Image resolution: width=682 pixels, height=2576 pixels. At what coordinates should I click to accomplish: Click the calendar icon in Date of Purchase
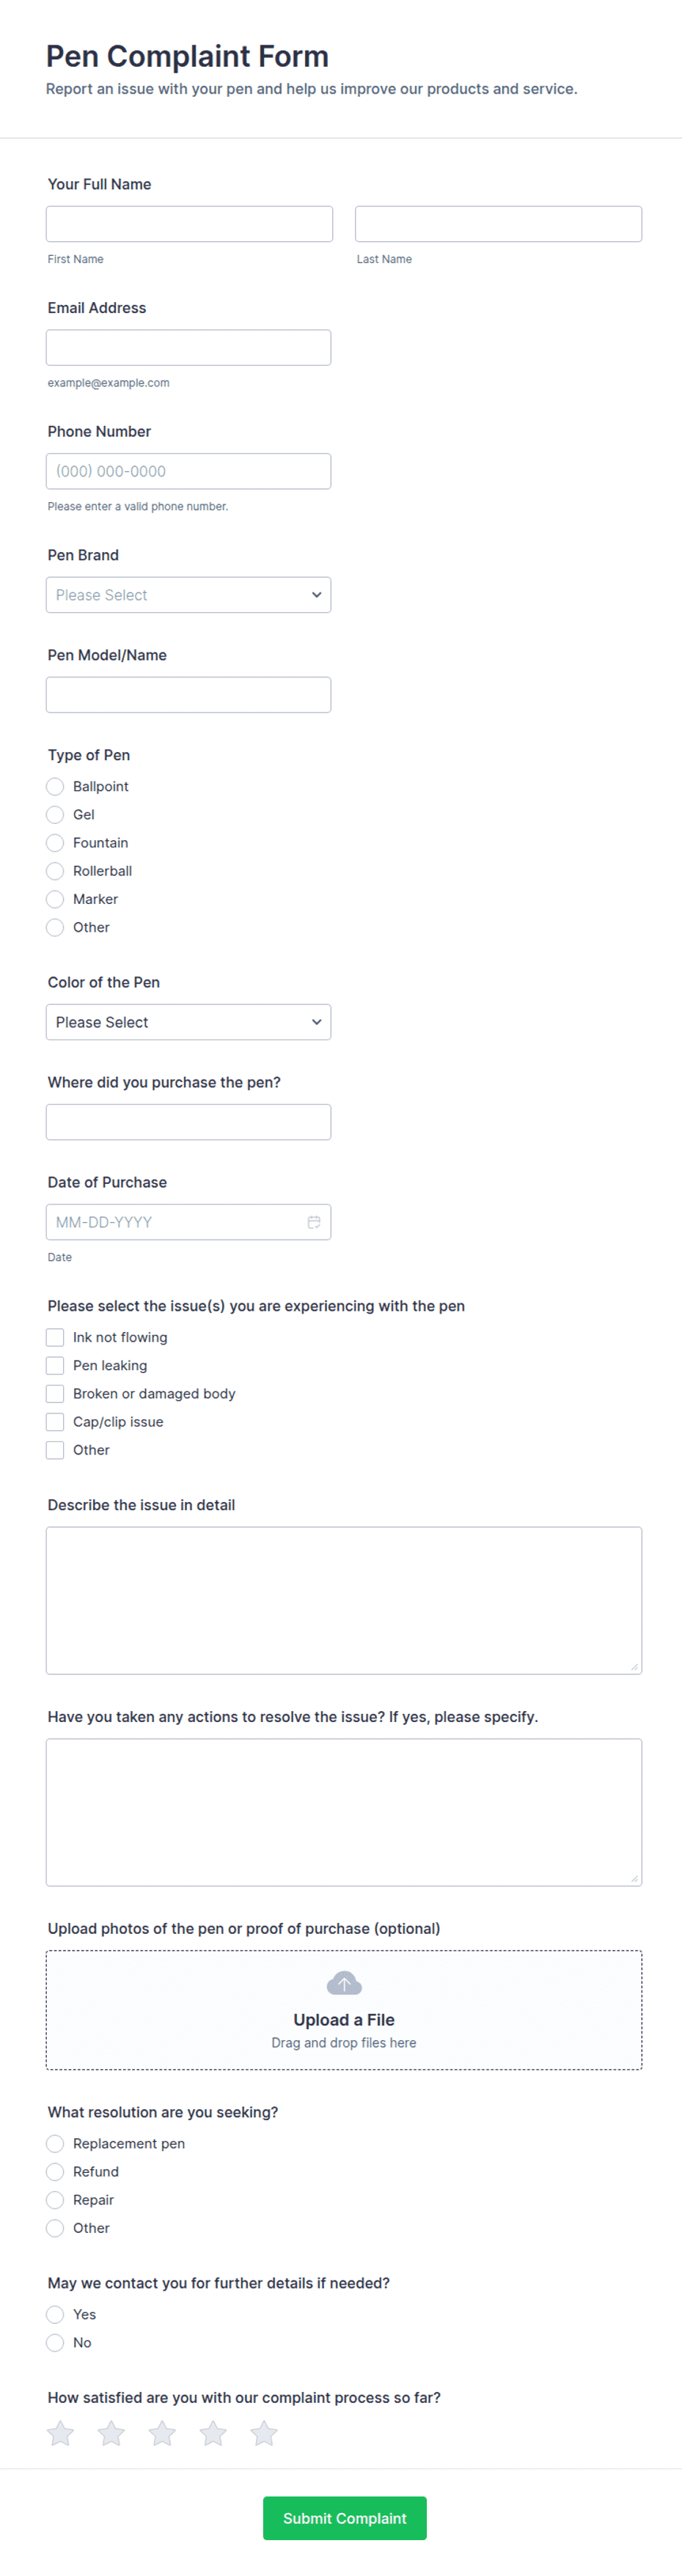pyautogui.click(x=314, y=1222)
